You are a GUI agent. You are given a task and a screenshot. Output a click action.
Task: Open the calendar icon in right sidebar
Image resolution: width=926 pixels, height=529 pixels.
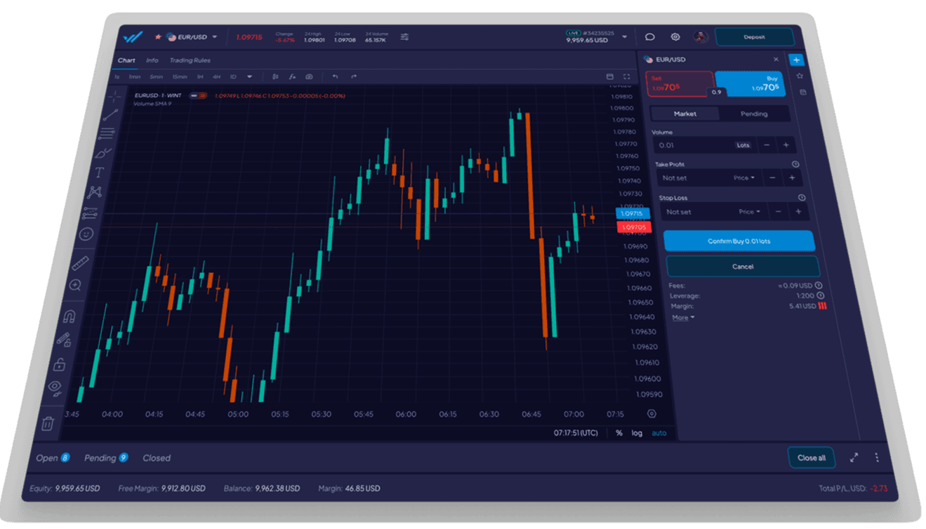click(x=802, y=92)
